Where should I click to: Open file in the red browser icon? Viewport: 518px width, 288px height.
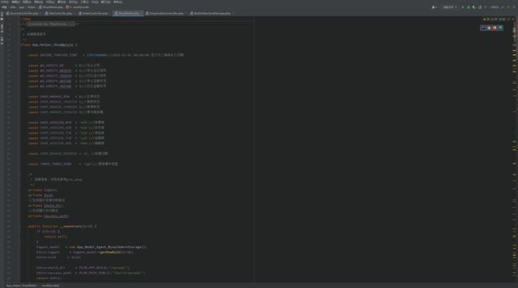click(494, 28)
